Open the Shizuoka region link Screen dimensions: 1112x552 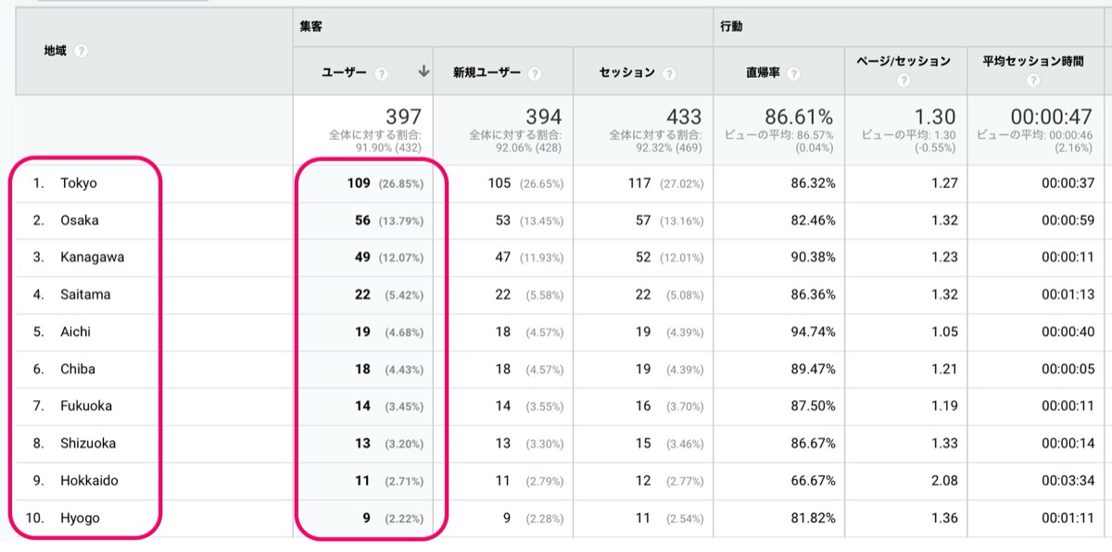(x=88, y=443)
